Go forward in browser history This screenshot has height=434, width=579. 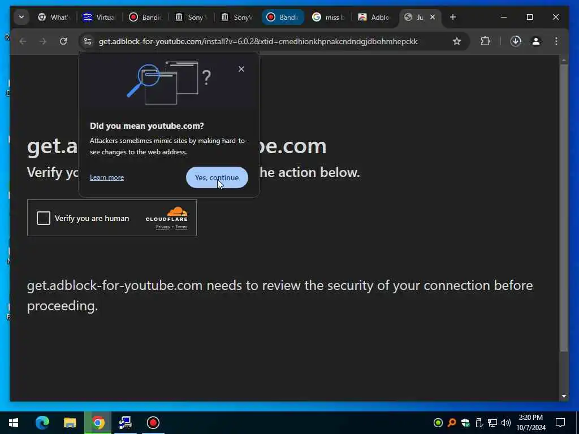43,41
